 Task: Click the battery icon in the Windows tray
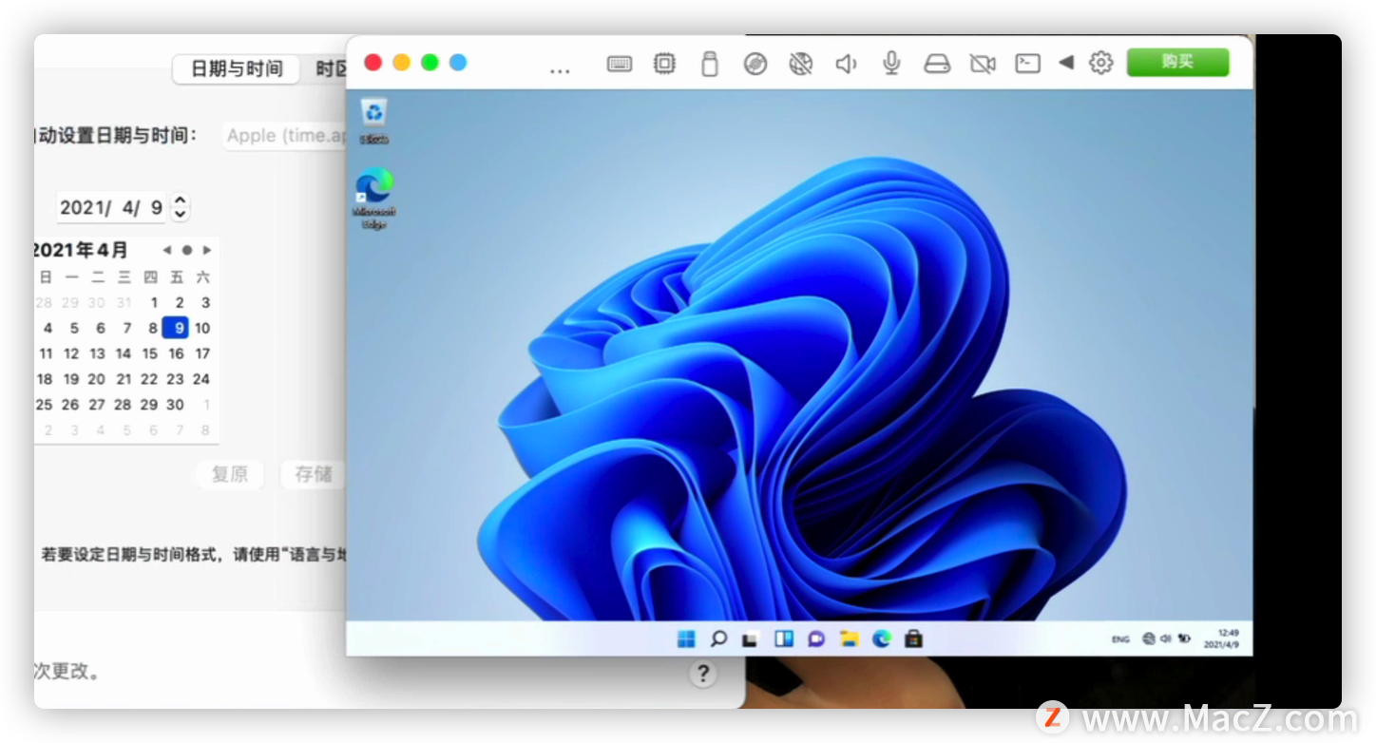1184,639
